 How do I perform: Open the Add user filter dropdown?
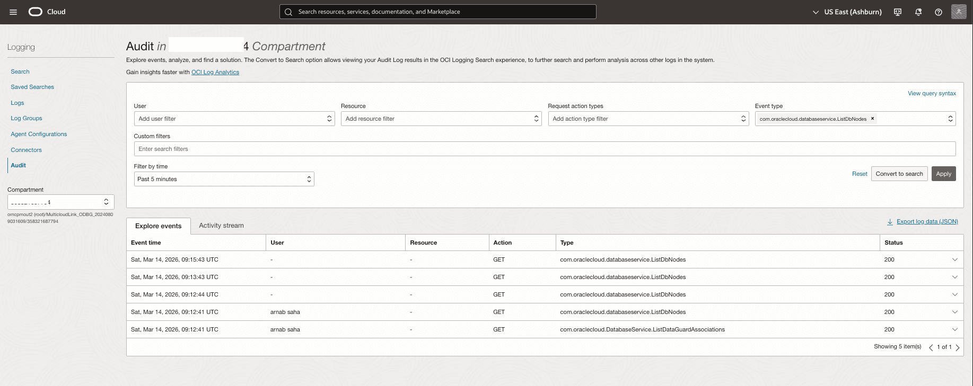[x=234, y=119]
